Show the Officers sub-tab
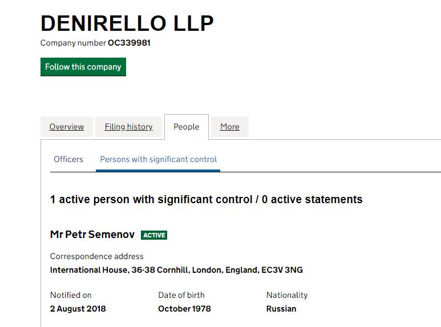The width and height of the screenshot is (441, 327). [x=68, y=159]
